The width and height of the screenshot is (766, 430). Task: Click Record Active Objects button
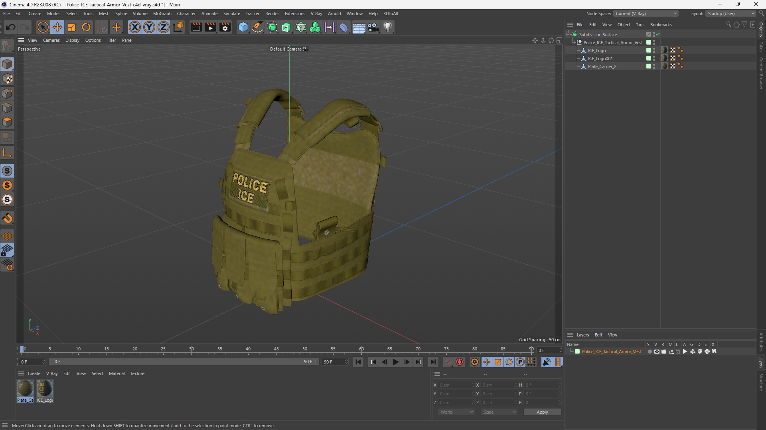(448, 362)
